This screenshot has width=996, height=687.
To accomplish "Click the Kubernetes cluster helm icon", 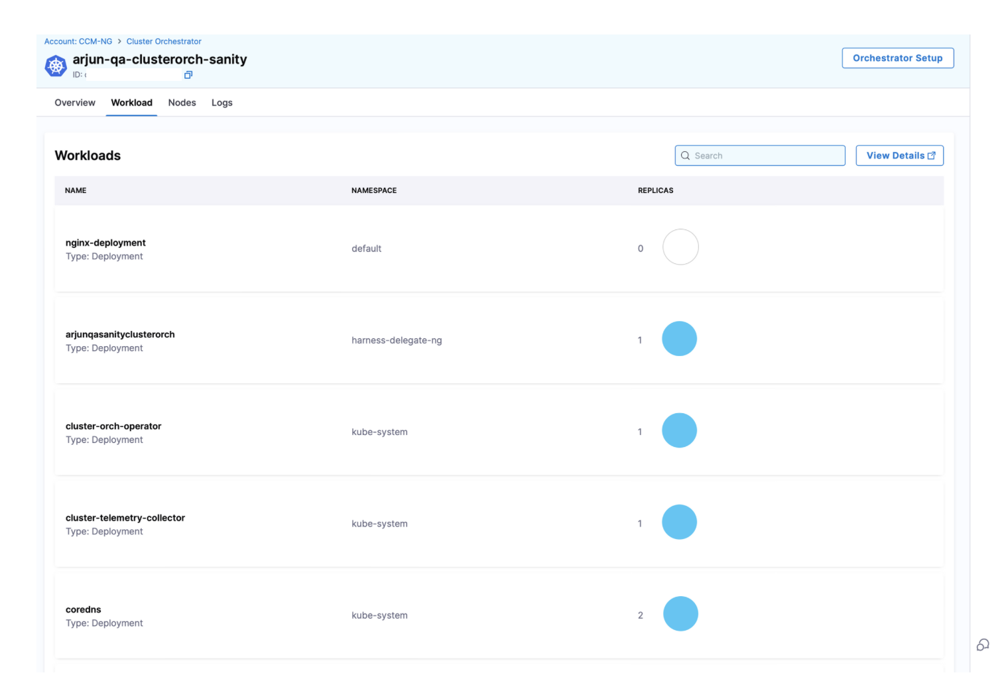I will click(56, 66).
